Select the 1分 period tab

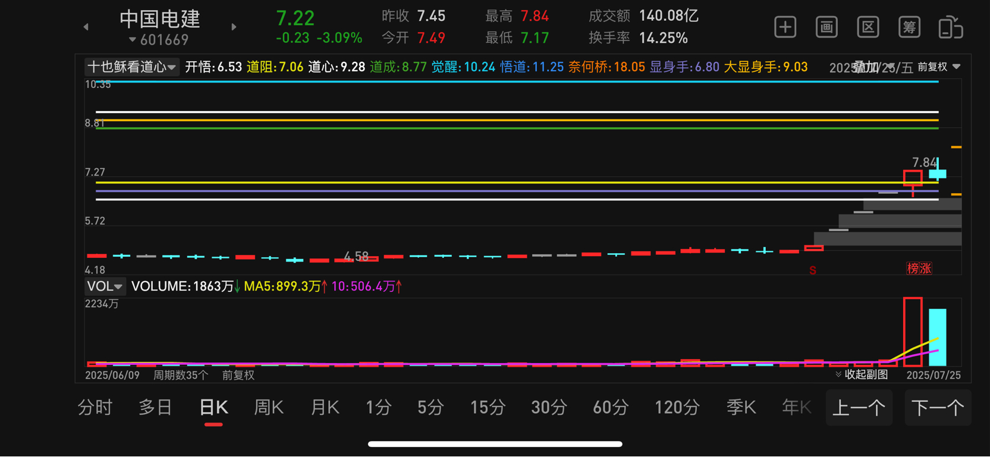click(378, 408)
